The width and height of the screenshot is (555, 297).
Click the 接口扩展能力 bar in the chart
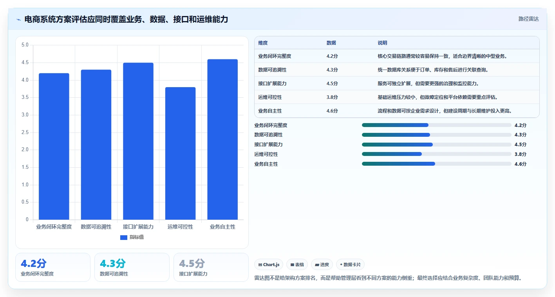click(138, 141)
